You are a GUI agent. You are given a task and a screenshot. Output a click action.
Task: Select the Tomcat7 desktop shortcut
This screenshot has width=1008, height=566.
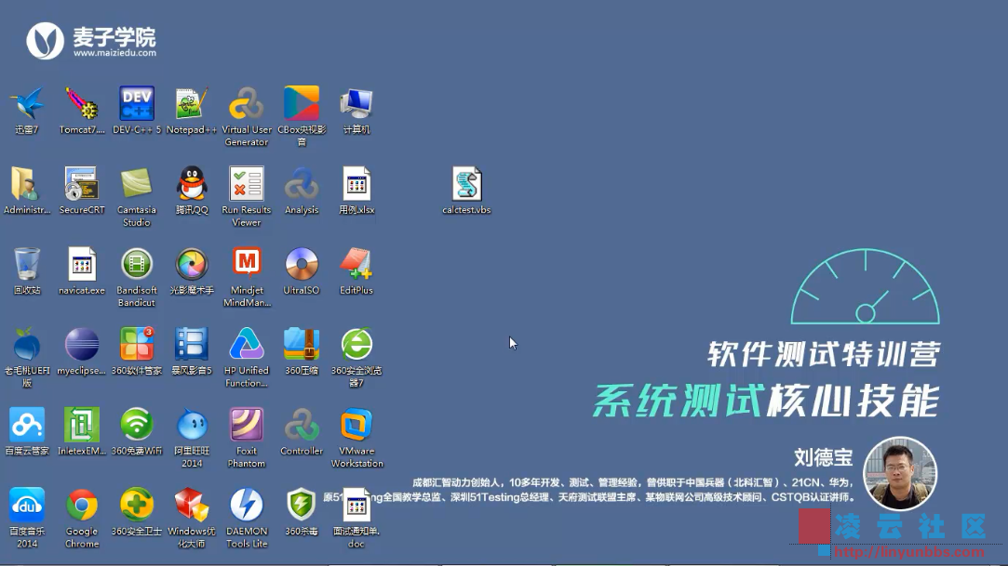[82, 103]
